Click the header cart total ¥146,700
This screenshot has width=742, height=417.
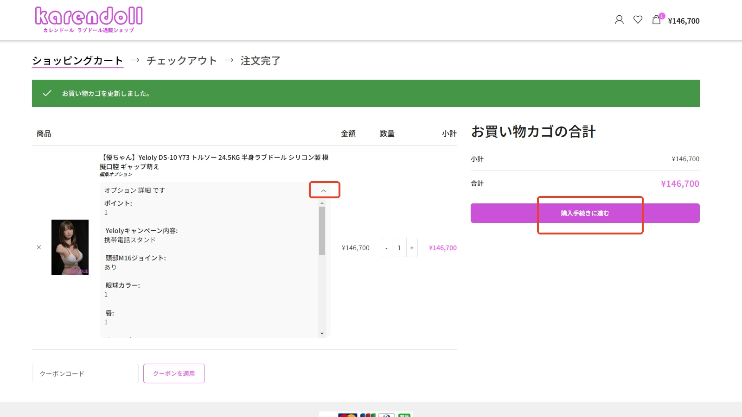684,21
